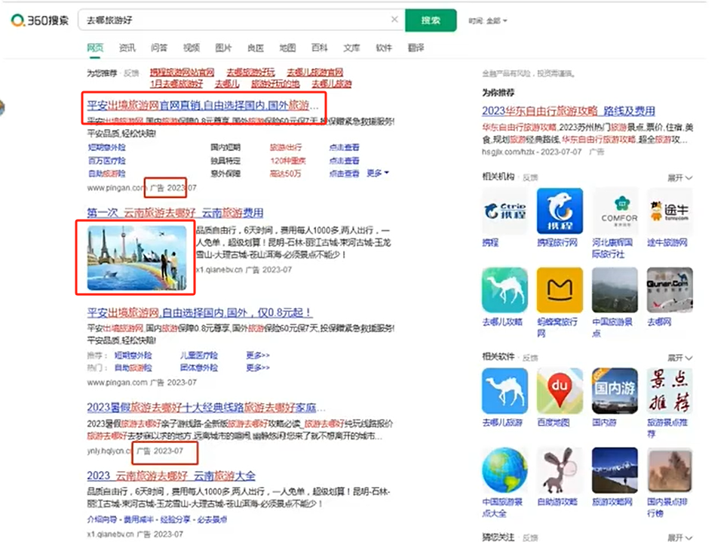
Task: Open the 携程 Ctrip logo icon
Action: [505, 211]
